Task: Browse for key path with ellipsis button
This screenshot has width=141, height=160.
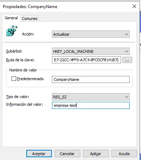Action: pyautogui.click(x=127, y=60)
